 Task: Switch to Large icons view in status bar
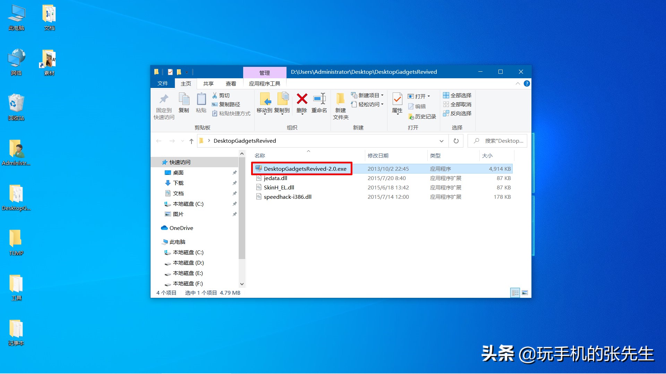pyautogui.click(x=525, y=293)
